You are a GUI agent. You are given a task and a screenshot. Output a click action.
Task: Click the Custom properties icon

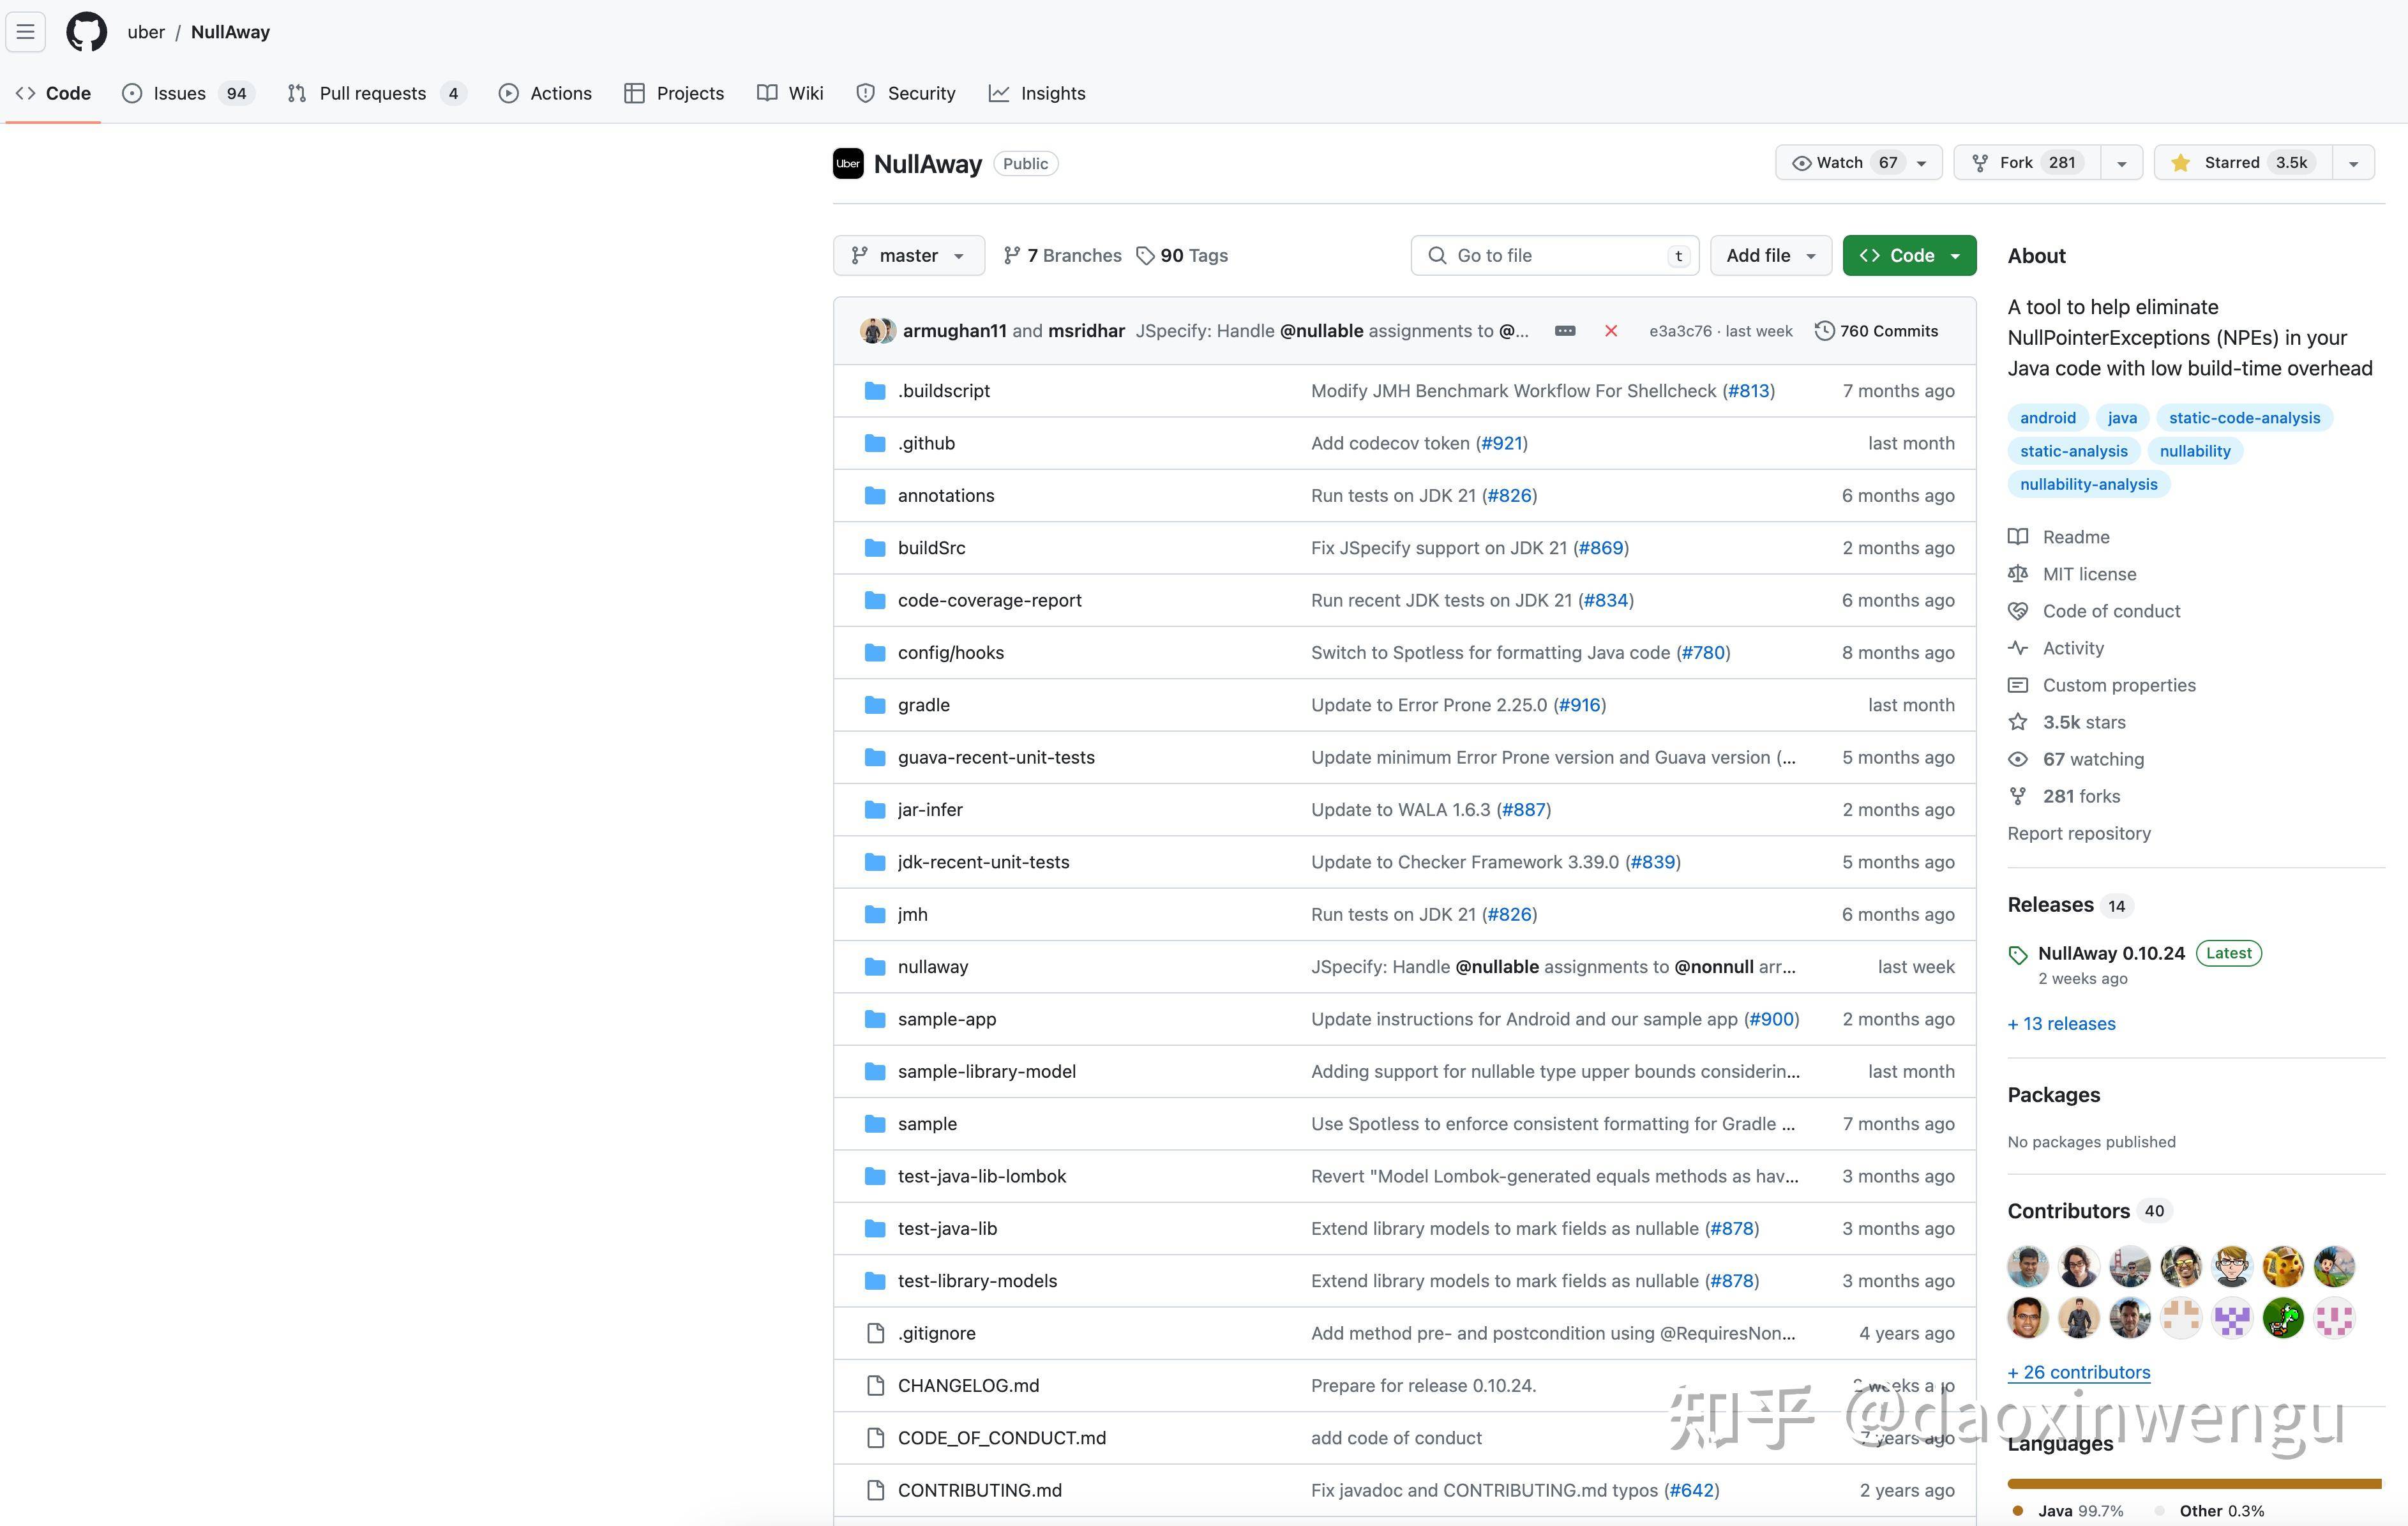(x=2018, y=685)
